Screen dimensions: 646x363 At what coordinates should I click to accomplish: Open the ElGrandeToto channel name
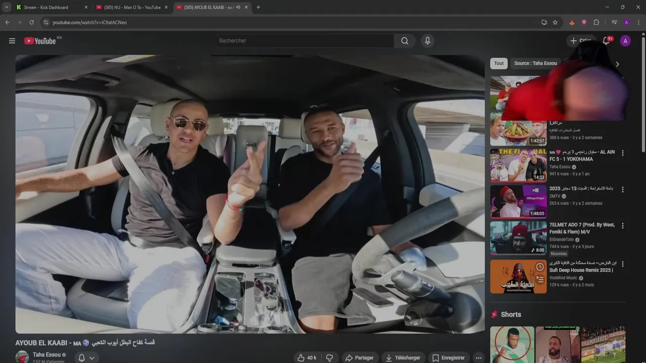pyautogui.click(x=562, y=239)
